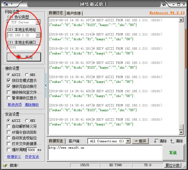The height and width of the screenshot is (170, 188).
Task: Click the RX:7398 counter
Action: click(116, 165)
